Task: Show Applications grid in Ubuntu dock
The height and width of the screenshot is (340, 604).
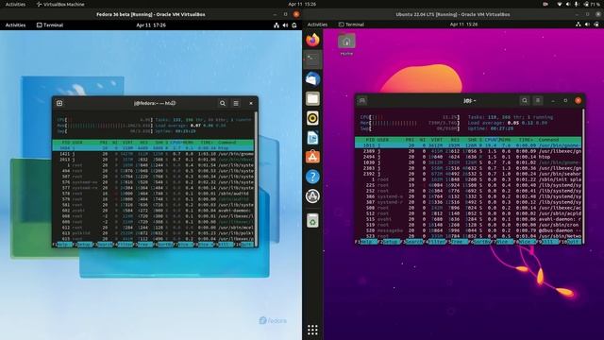Action: pos(312,330)
